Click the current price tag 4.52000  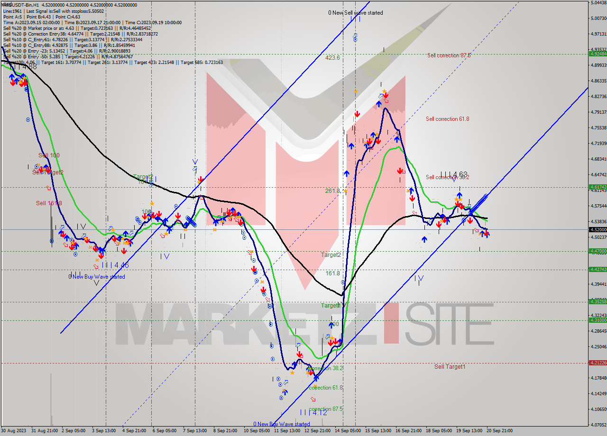[x=598, y=229]
